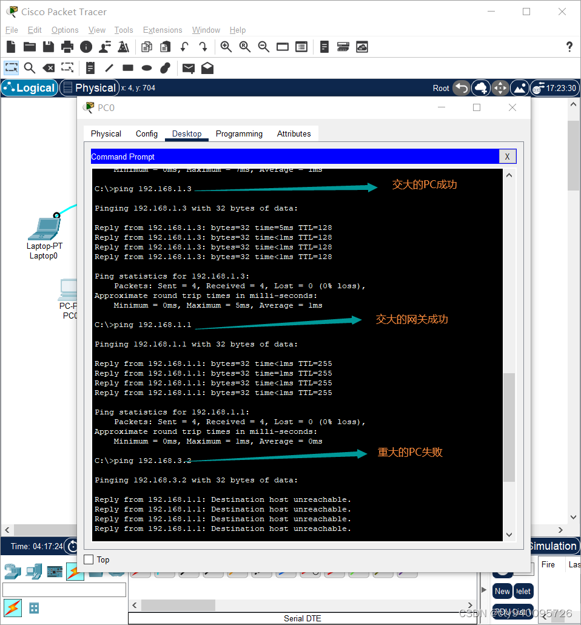This screenshot has height=625, width=581.
Task: Click the Copy icon in toolbar
Action: 147,47
